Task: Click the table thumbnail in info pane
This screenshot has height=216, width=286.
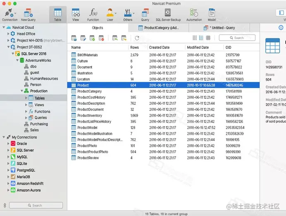Action: coord(272,46)
